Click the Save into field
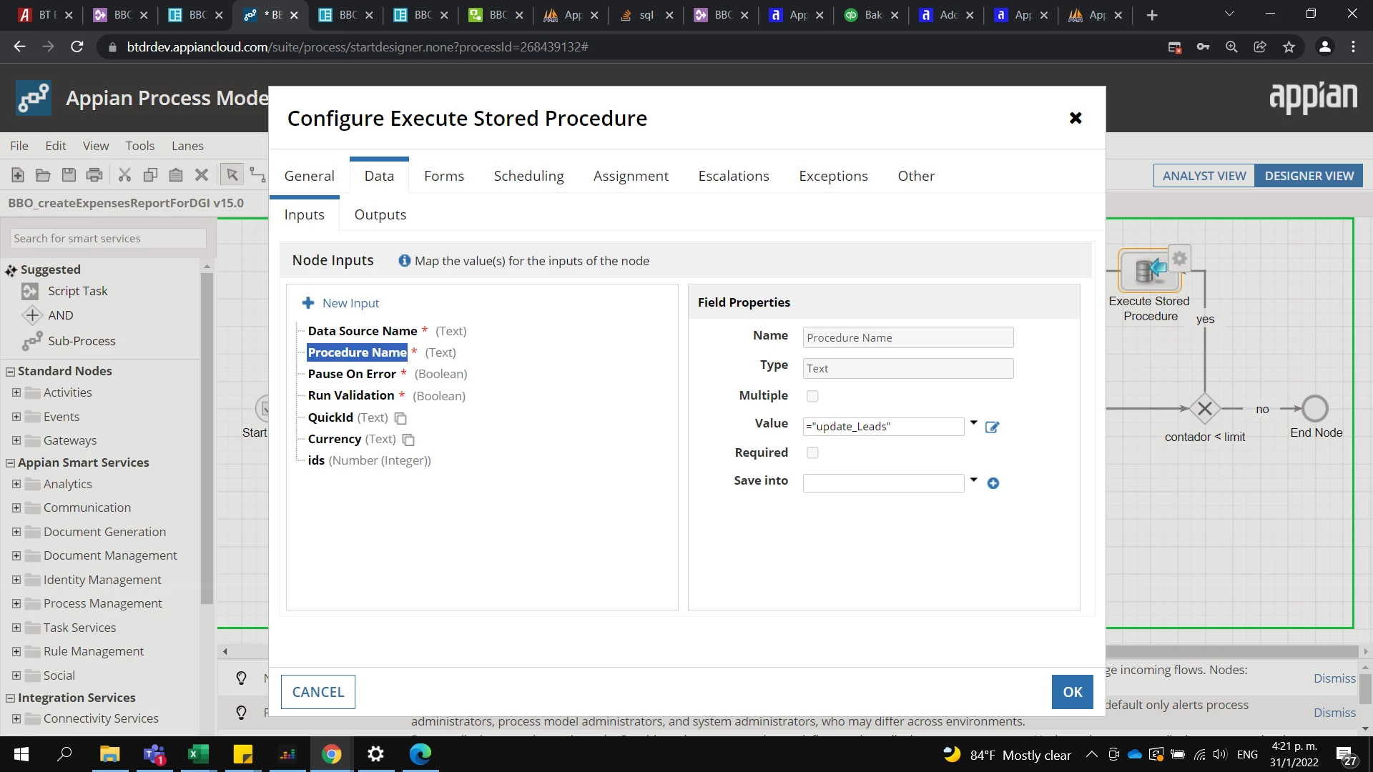 tap(883, 483)
